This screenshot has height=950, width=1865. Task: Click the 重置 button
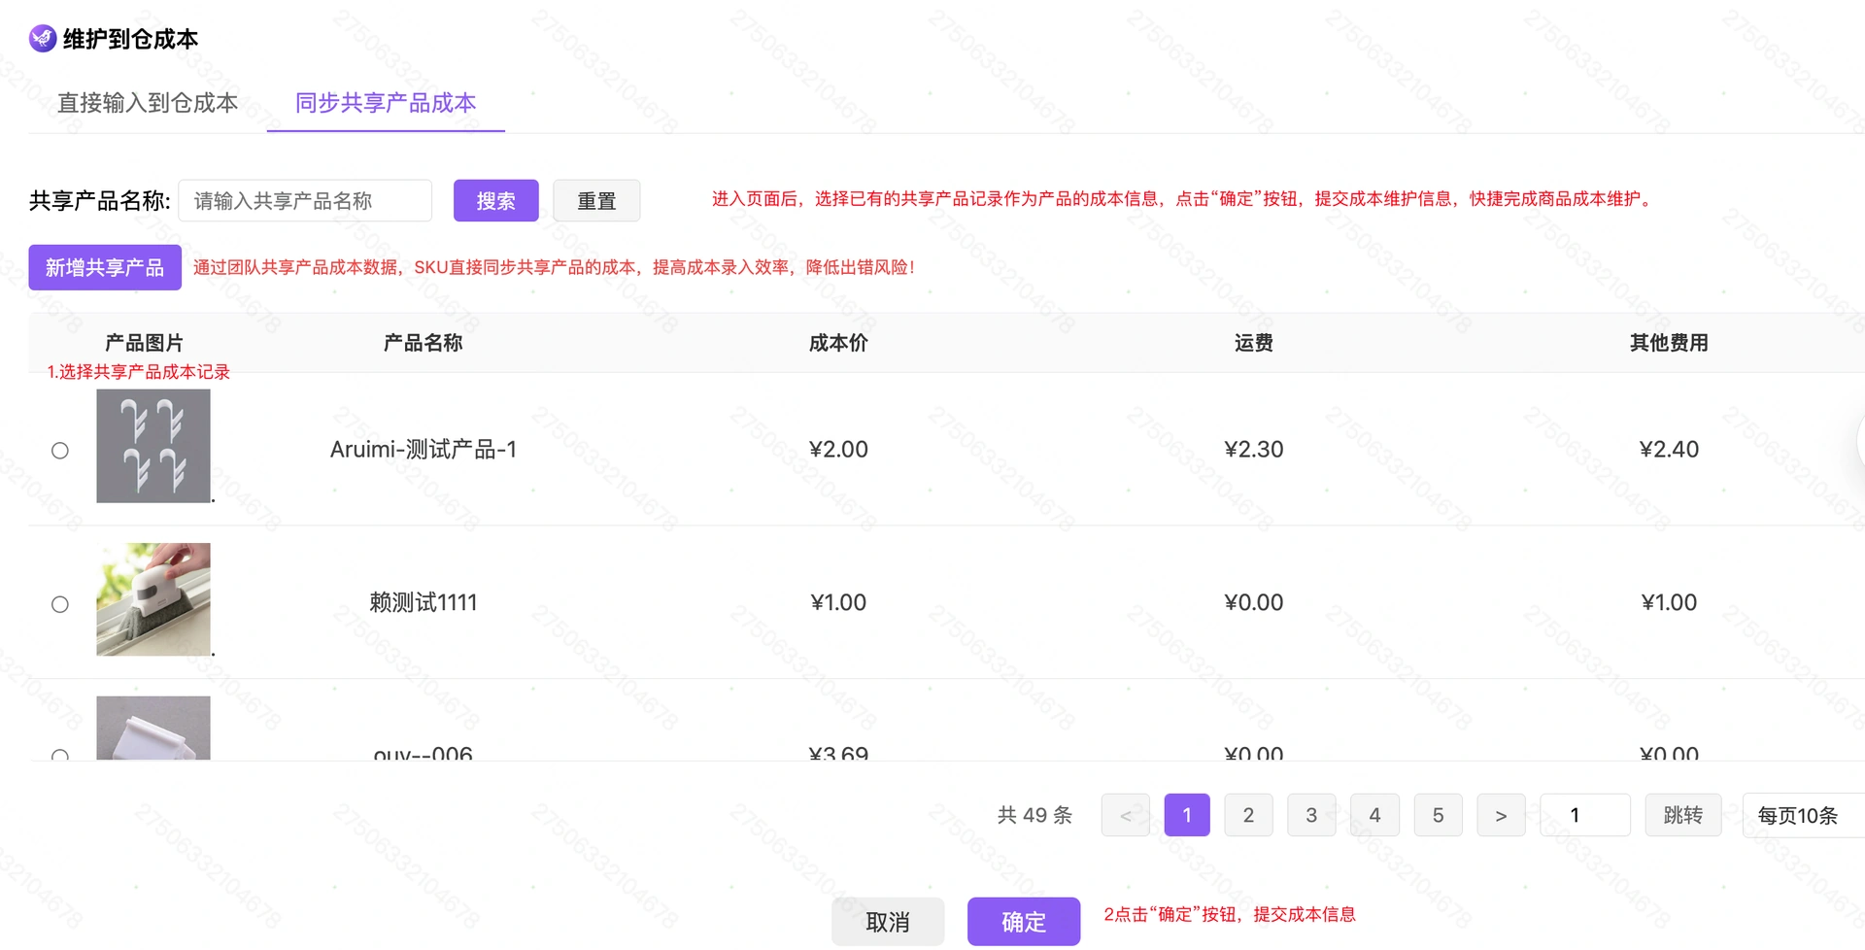point(596,201)
